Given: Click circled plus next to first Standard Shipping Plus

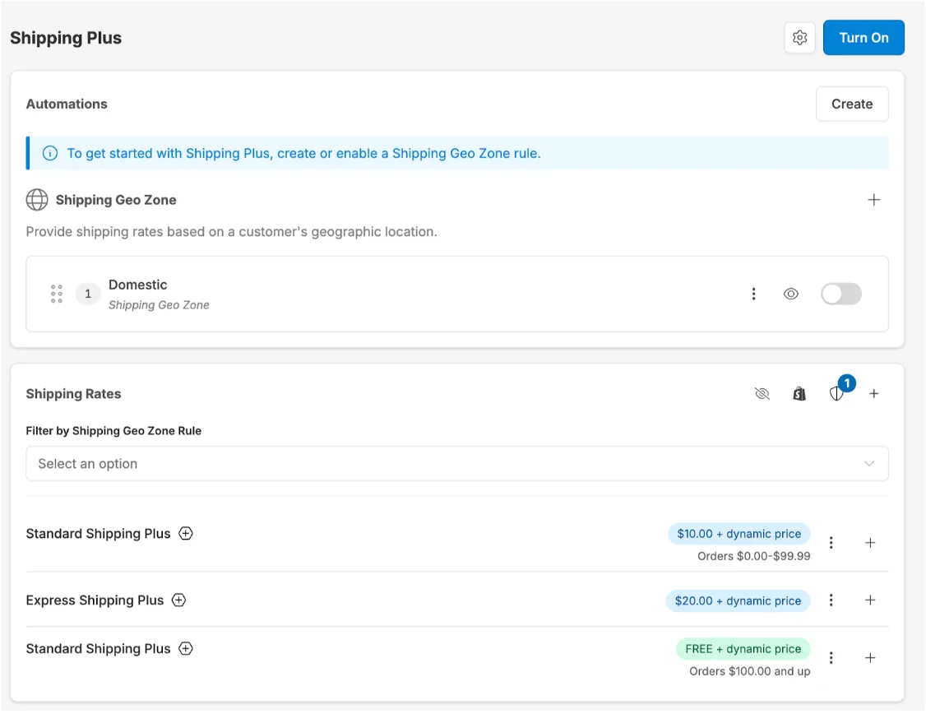Looking at the screenshot, I should tap(186, 534).
